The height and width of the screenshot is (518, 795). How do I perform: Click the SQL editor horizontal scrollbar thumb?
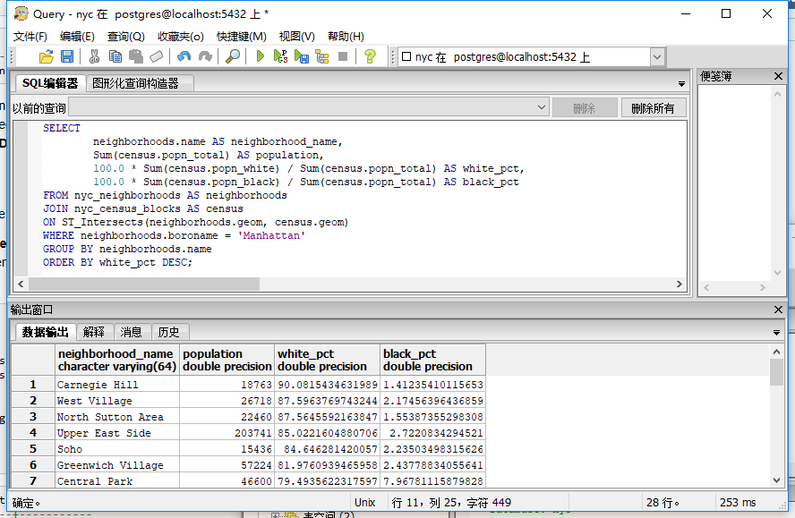point(144,284)
